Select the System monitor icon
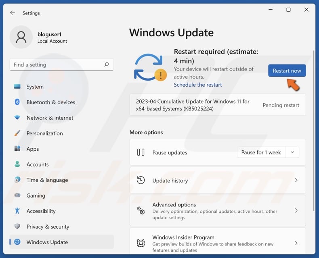The height and width of the screenshot is (258, 319). (17, 87)
